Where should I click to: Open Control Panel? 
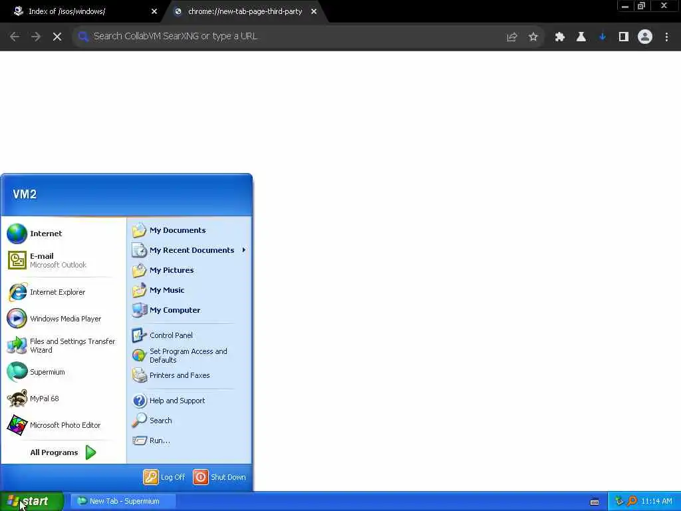click(190, 335)
